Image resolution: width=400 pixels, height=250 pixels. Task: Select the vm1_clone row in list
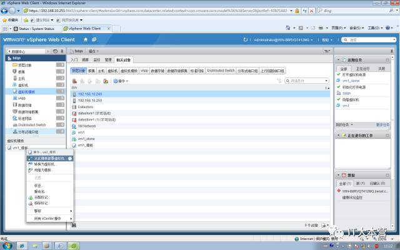[200, 139]
